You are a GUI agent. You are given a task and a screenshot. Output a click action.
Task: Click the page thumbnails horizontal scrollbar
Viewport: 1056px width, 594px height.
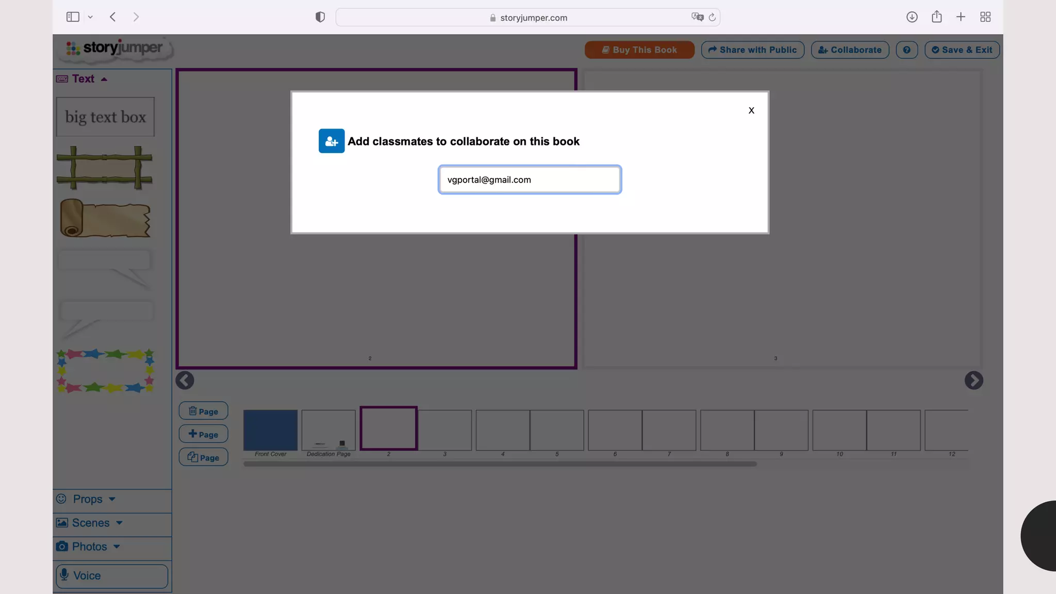[x=500, y=464]
